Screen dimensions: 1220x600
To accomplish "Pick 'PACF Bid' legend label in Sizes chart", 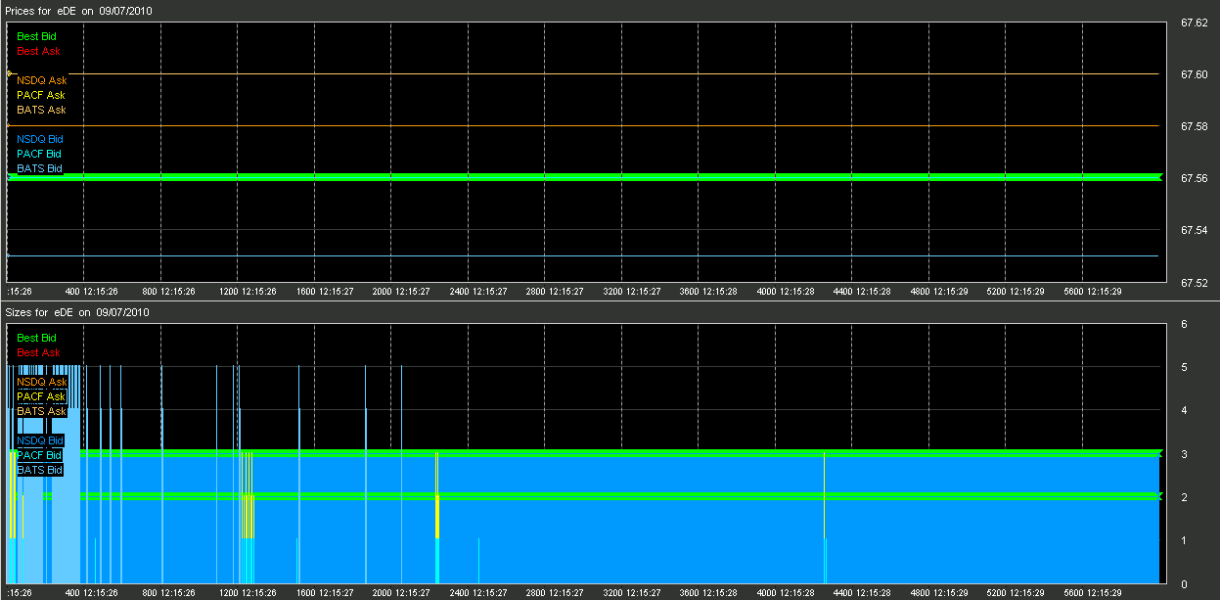I will [x=39, y=455].
